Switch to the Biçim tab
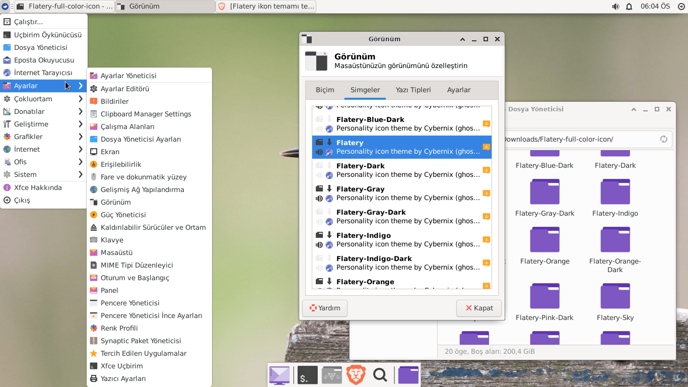 325,90
